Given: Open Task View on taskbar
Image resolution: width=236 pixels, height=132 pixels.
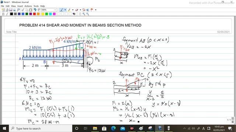Looking at the screenshot, I should (86, 128).
